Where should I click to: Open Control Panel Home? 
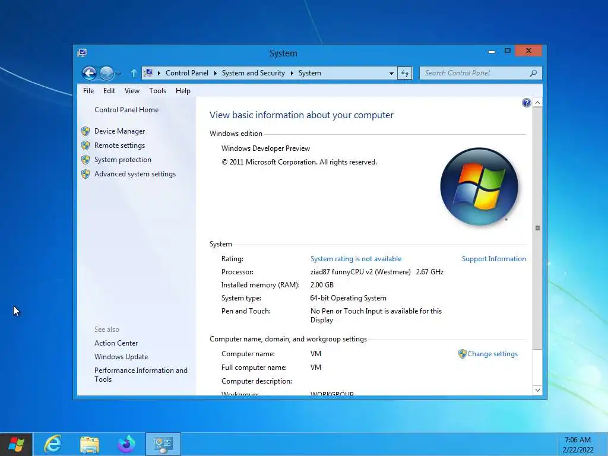pos(126,110)
